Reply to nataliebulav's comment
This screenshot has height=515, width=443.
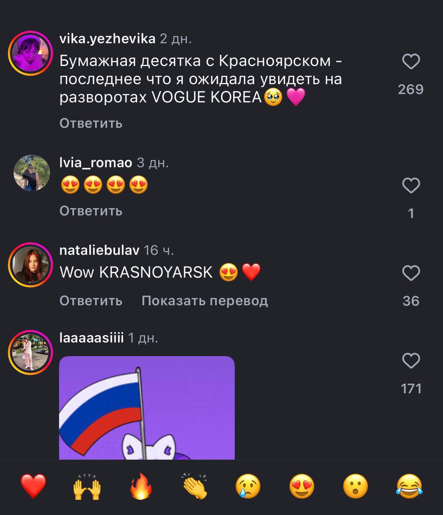91,301
